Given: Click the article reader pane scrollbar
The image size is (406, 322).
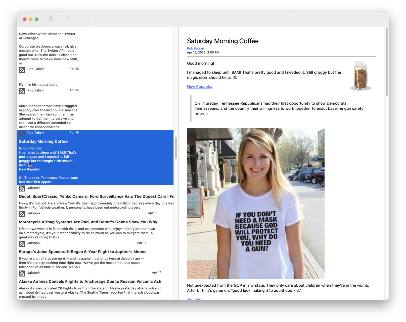Looking at the screenshot, I should click(387, 62).
